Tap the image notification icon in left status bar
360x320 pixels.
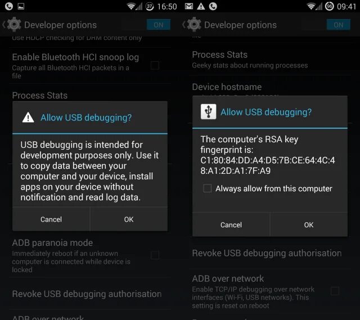[x=21, y=6]
